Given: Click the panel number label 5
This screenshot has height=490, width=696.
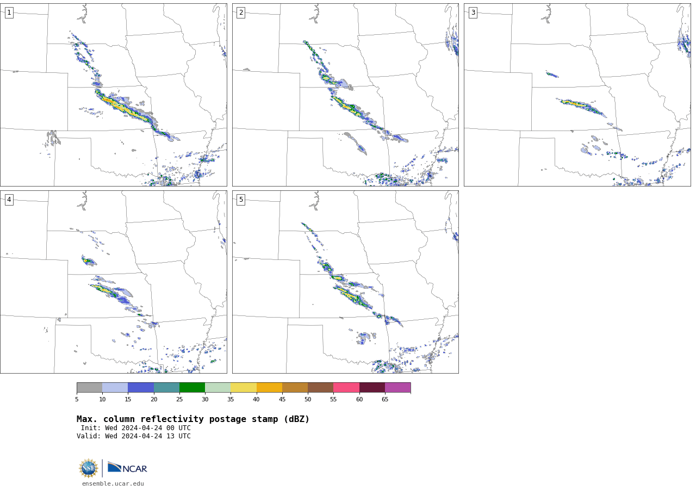Looking at the screenshot, I should [x=241, y=200].
